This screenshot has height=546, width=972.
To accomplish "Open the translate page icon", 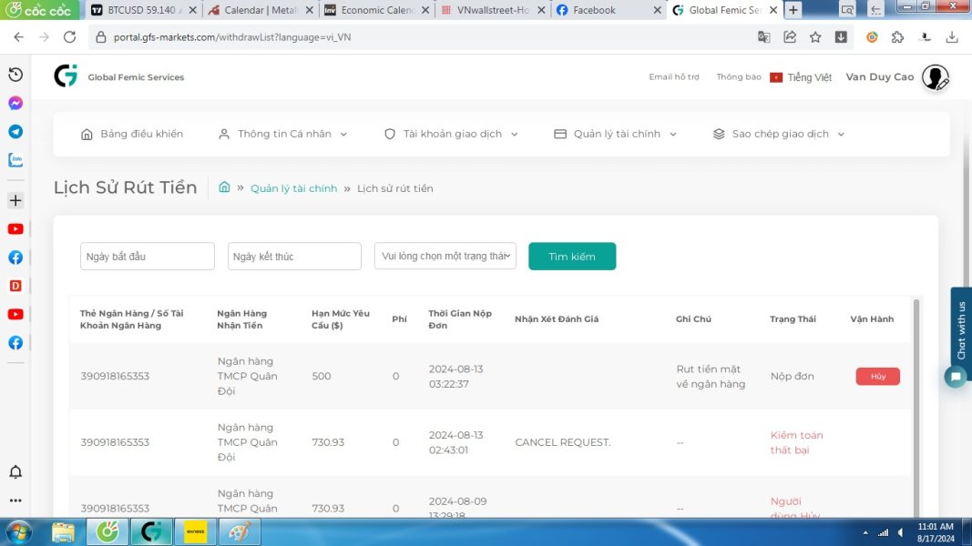I will click(x=763, y=37).
